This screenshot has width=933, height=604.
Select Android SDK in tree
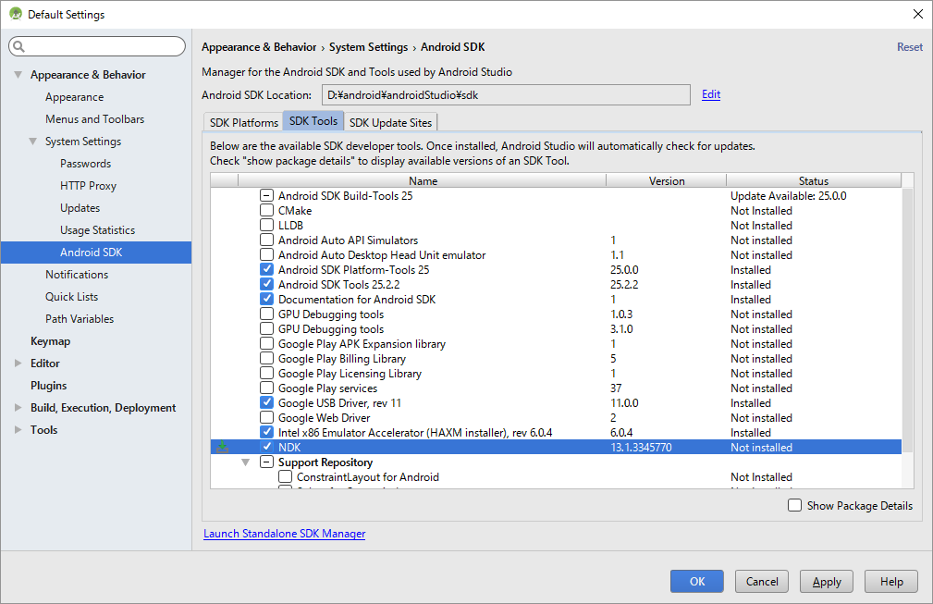pos(96,253)
